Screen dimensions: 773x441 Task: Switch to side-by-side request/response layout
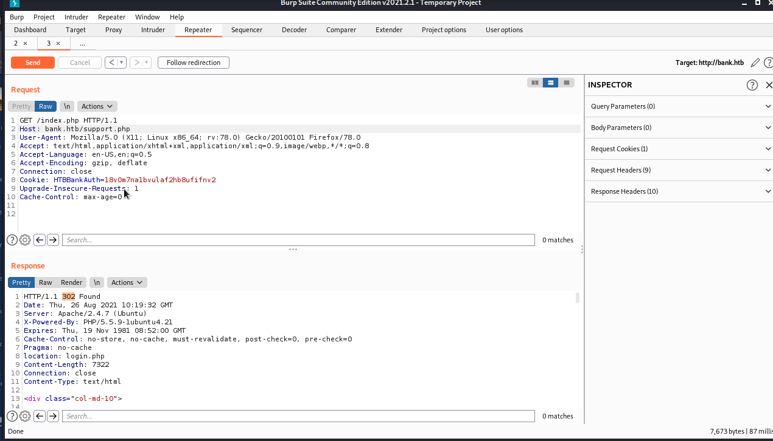click(535, 83)
